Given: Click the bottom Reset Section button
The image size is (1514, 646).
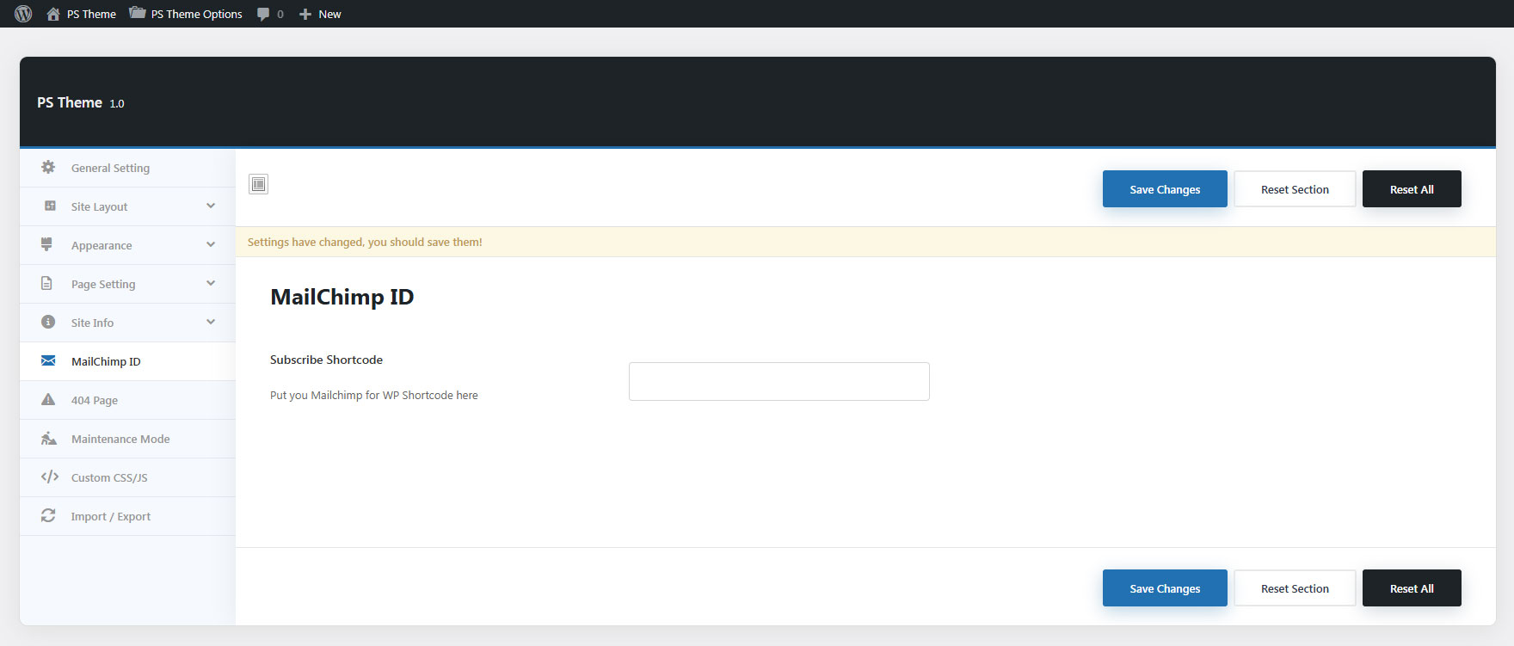Looking at the screenshot, I should coord(1295,588).
